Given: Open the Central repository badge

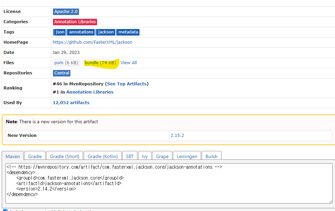Looking at the screenshot, I should click(62, 73).
